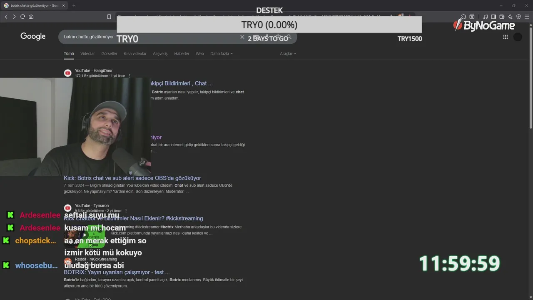Viewport: 533px width, 300px height.
Task: Open the music player note icon
Action: coord(485,17)
